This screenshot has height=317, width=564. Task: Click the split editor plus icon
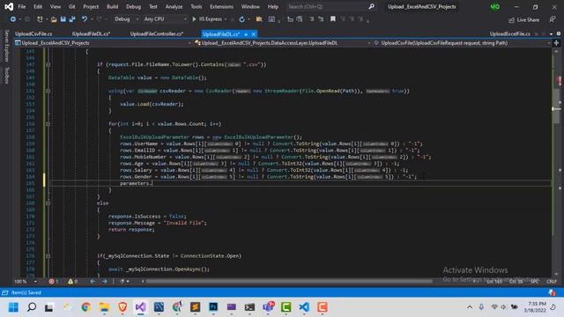tap(556, 43)
